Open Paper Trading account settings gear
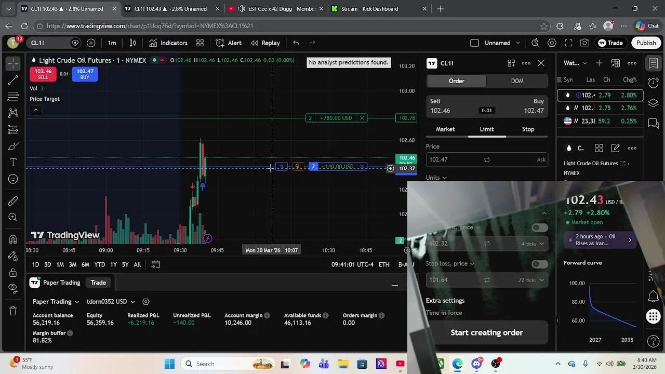The image size is (665, 374). [x=146, y=302]
